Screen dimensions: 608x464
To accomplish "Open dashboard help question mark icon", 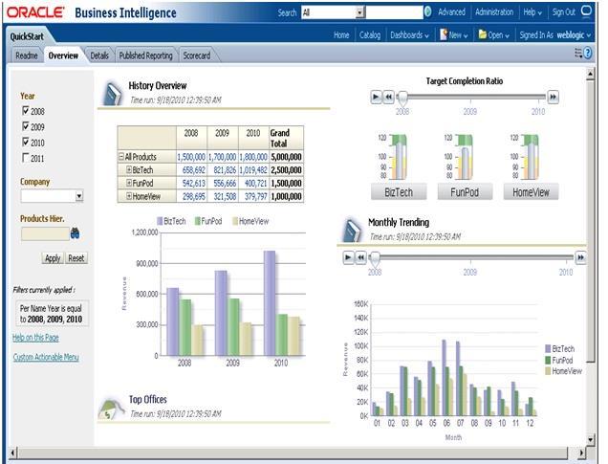I will [588, 53].
